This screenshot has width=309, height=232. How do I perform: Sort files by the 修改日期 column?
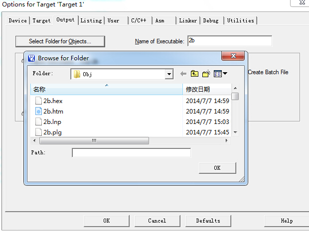[x=206, y=90]
